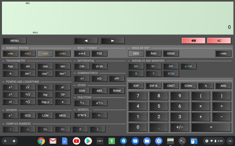This screenshot has height=146, width=235.
Task: Toggle x⇔E exponent format
Action: pos(82,54)
